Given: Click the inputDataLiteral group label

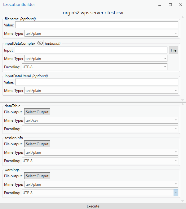Looking at the screenshot, I should pos(18,76).
